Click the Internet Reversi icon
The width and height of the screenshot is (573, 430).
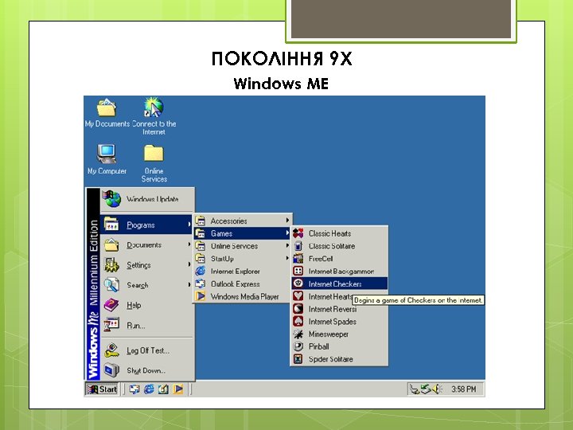coord(298,309)
